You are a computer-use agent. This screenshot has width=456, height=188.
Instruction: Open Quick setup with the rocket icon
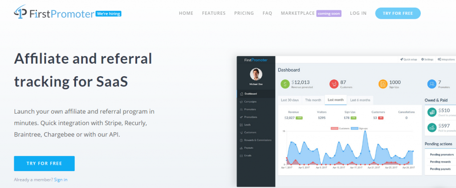pos(409,59)
